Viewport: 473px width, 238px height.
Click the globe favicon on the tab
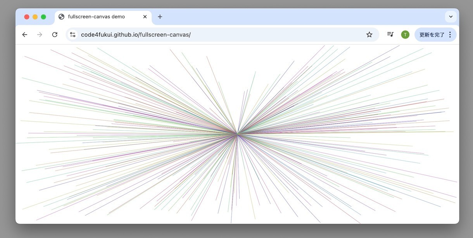61,17
